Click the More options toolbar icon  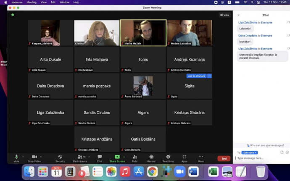pyautogui.click(x=200, y=157)
